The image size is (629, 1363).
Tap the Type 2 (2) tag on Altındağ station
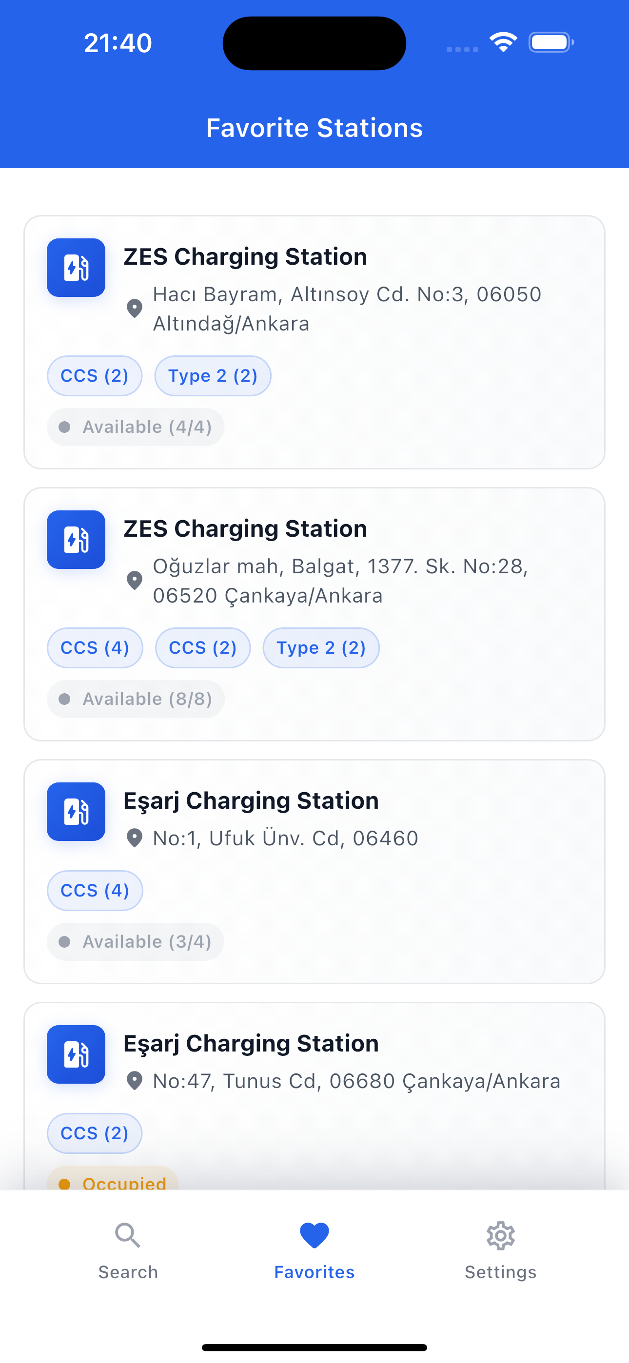coord(213,376)
